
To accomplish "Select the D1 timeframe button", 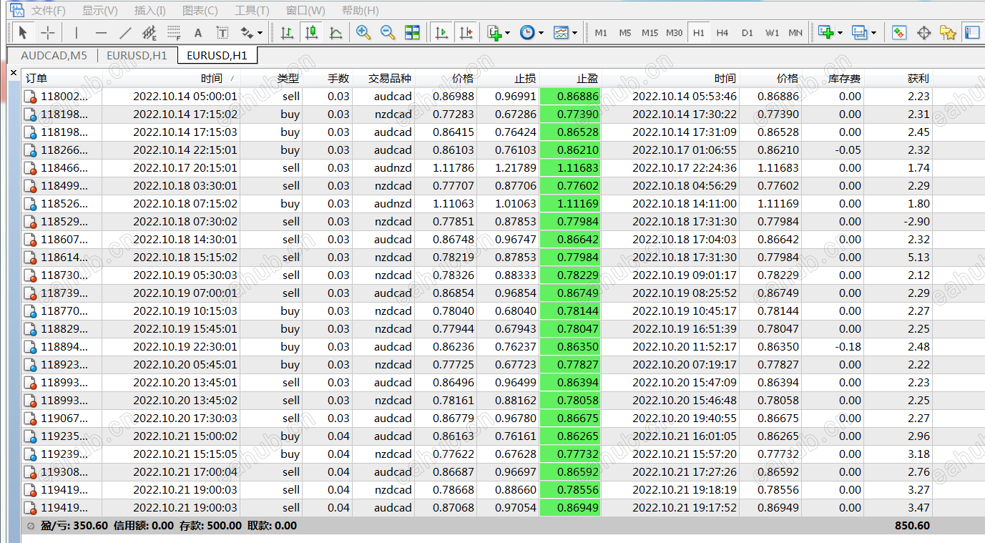I will [x=747, y=33].
